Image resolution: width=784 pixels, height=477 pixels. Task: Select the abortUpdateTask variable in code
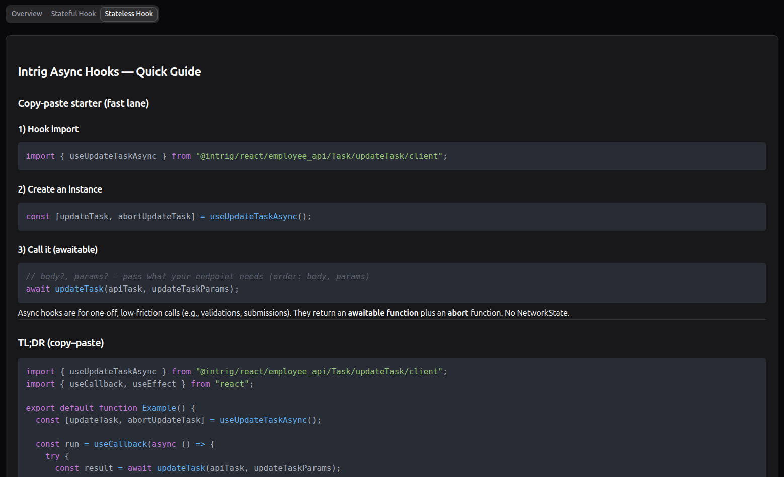point(155,216)
